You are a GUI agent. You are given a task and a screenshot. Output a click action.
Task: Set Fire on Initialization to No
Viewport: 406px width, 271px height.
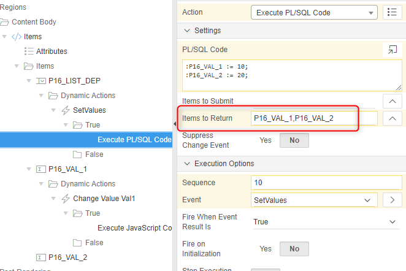point(294,249)
